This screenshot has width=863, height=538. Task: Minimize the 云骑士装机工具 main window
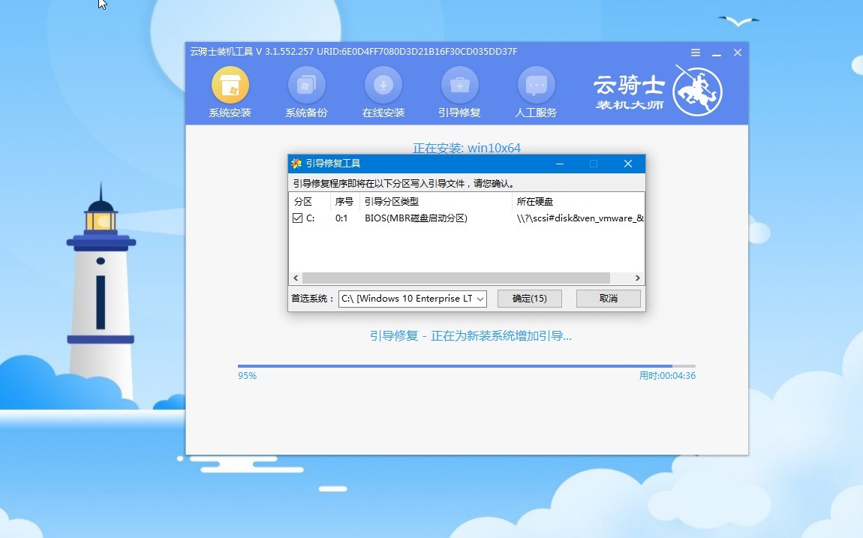click(x=717, y=53)
